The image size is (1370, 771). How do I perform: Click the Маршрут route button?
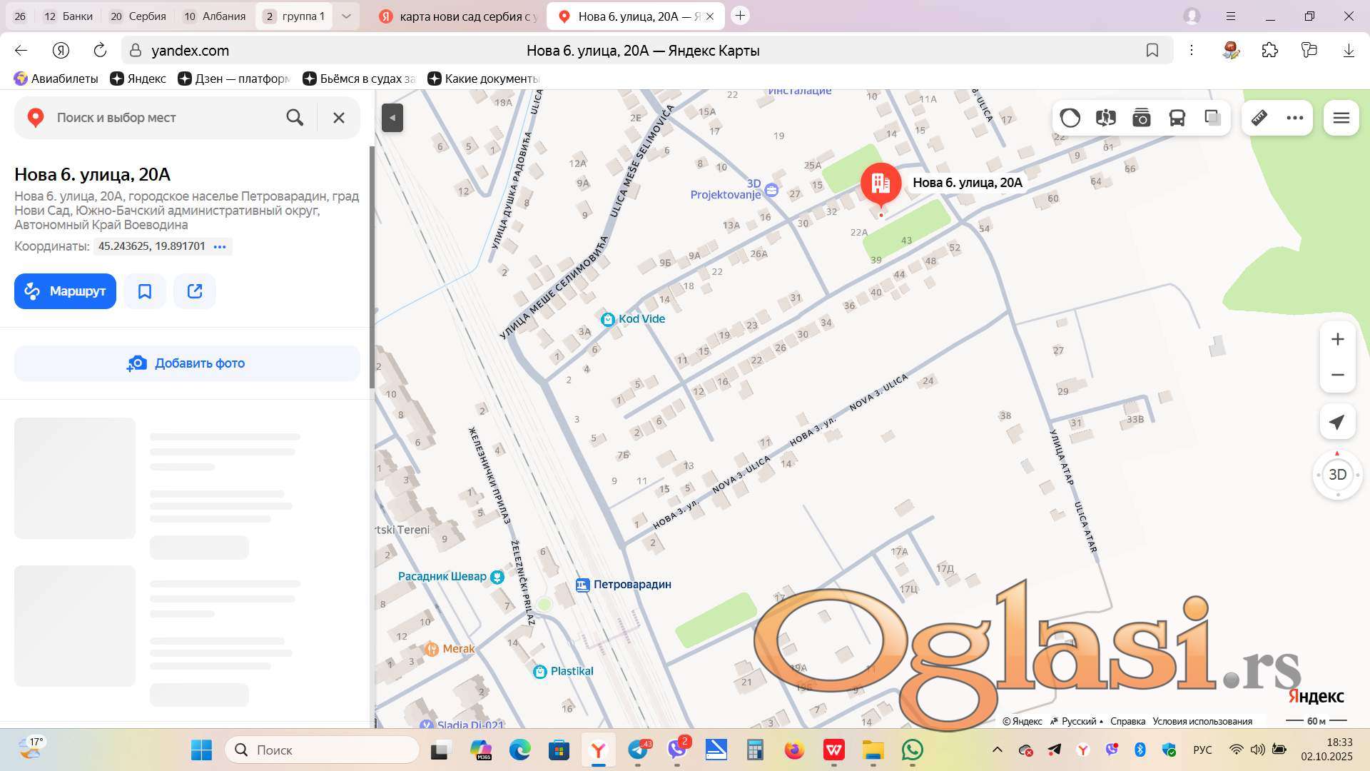point(65,291)
